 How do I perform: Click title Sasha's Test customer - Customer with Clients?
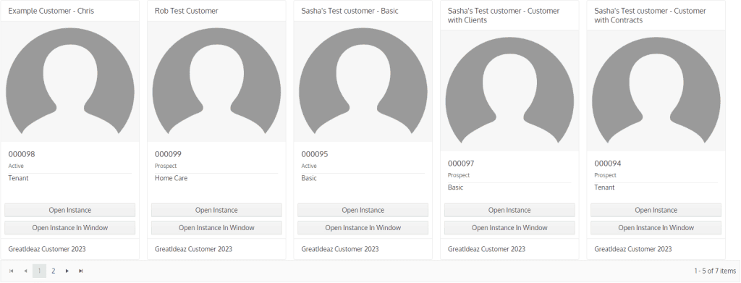click(504, 16)
